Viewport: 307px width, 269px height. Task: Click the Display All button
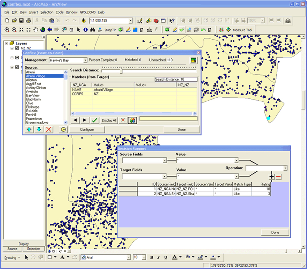109,120
